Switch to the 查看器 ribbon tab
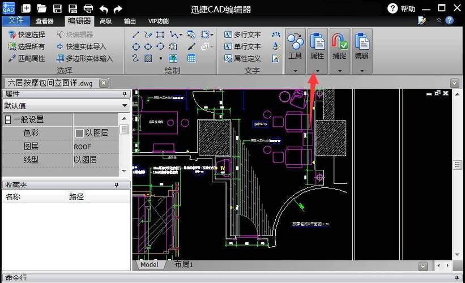 pyautogui.click(x=44, y=21)
